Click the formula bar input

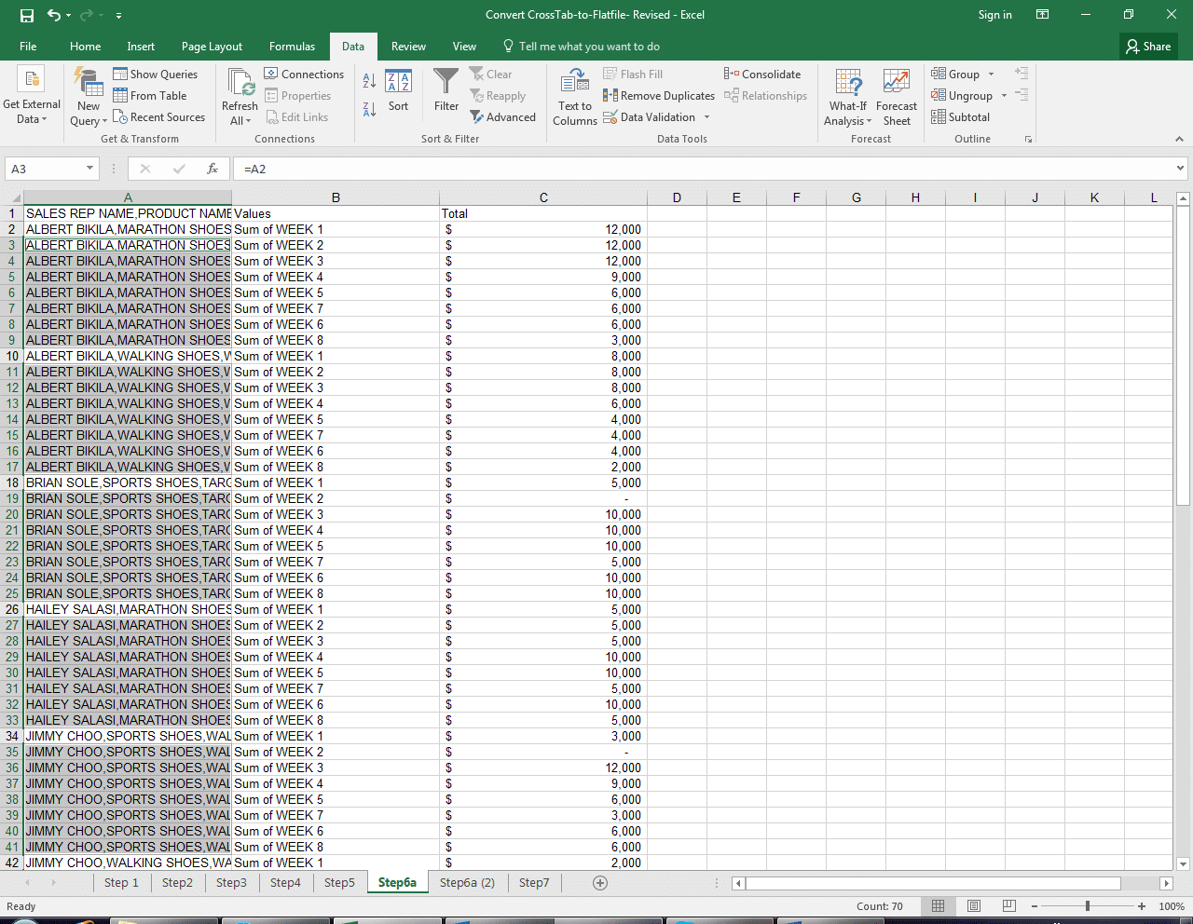(703, 169)
